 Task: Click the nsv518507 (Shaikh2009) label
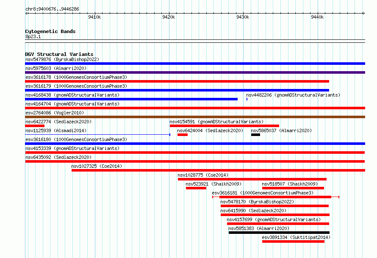click(290, 184)
